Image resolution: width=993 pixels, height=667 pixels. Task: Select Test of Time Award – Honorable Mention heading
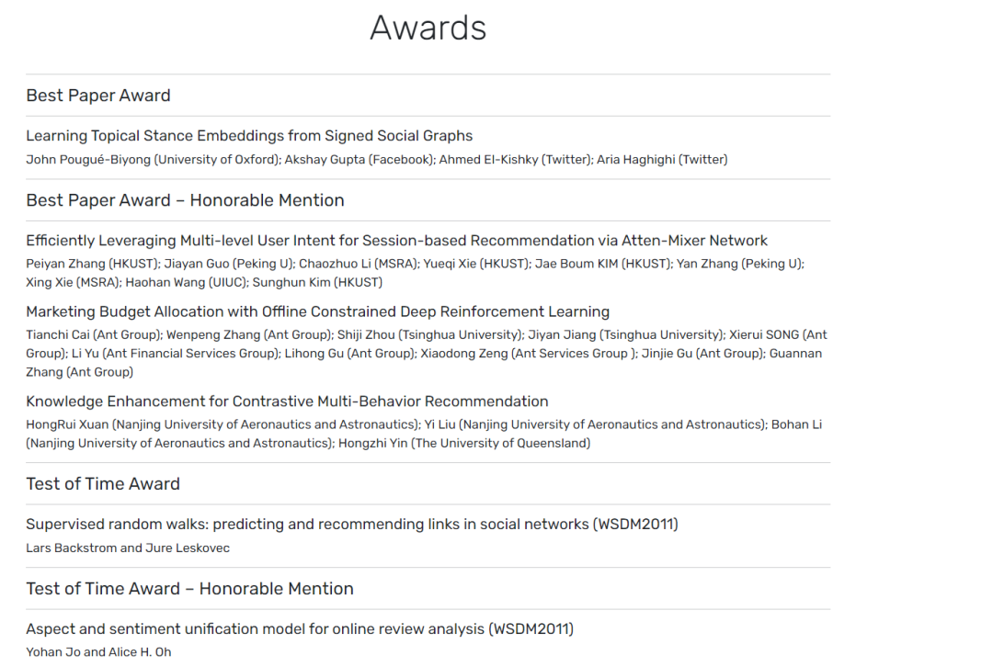190,589
